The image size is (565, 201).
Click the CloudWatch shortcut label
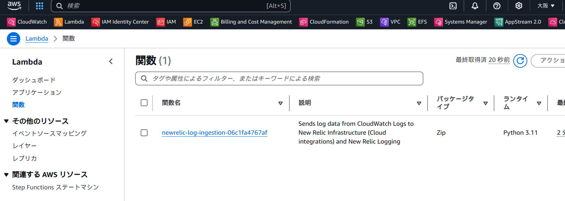point(32,22)
